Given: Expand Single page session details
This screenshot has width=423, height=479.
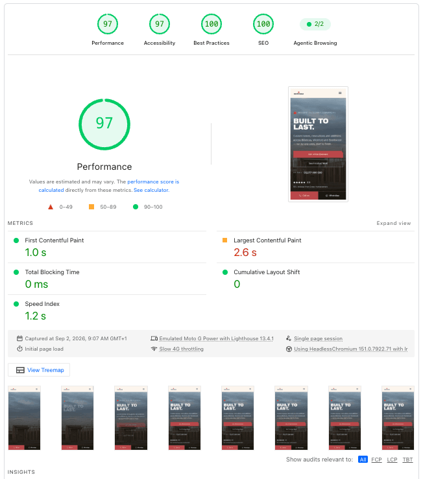Looking at the screenshot, I should (318, 338).
